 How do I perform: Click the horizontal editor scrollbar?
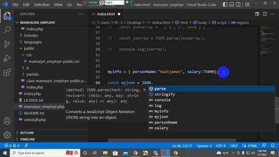(x=172, y=140)
